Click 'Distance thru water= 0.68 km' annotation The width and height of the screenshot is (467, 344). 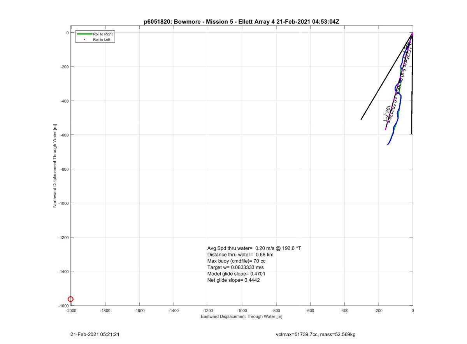pyautogui.click(x=240, y=255)
